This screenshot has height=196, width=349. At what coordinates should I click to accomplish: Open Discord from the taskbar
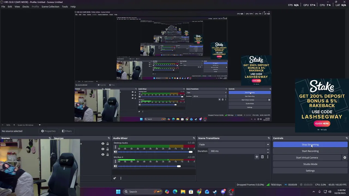(x=223, y=192)
